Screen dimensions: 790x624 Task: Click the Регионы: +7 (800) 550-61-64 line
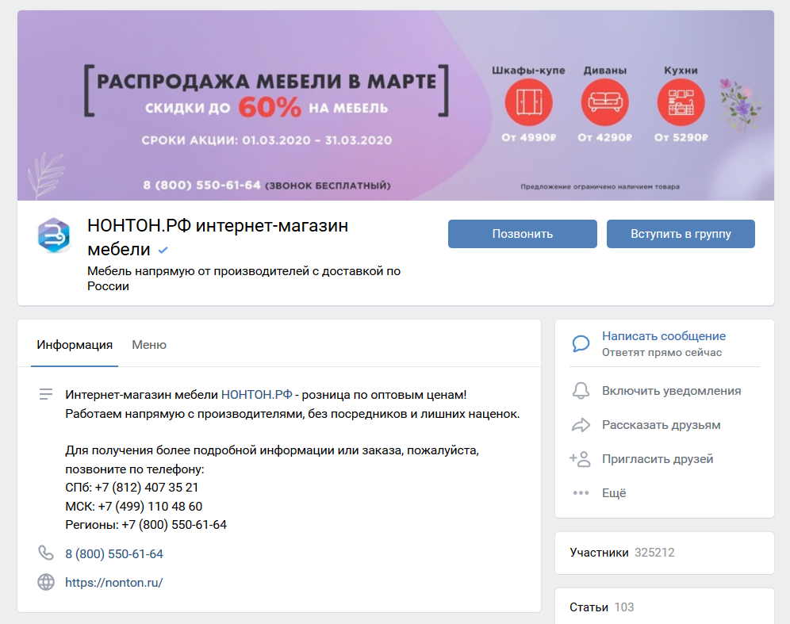(146, 525)
